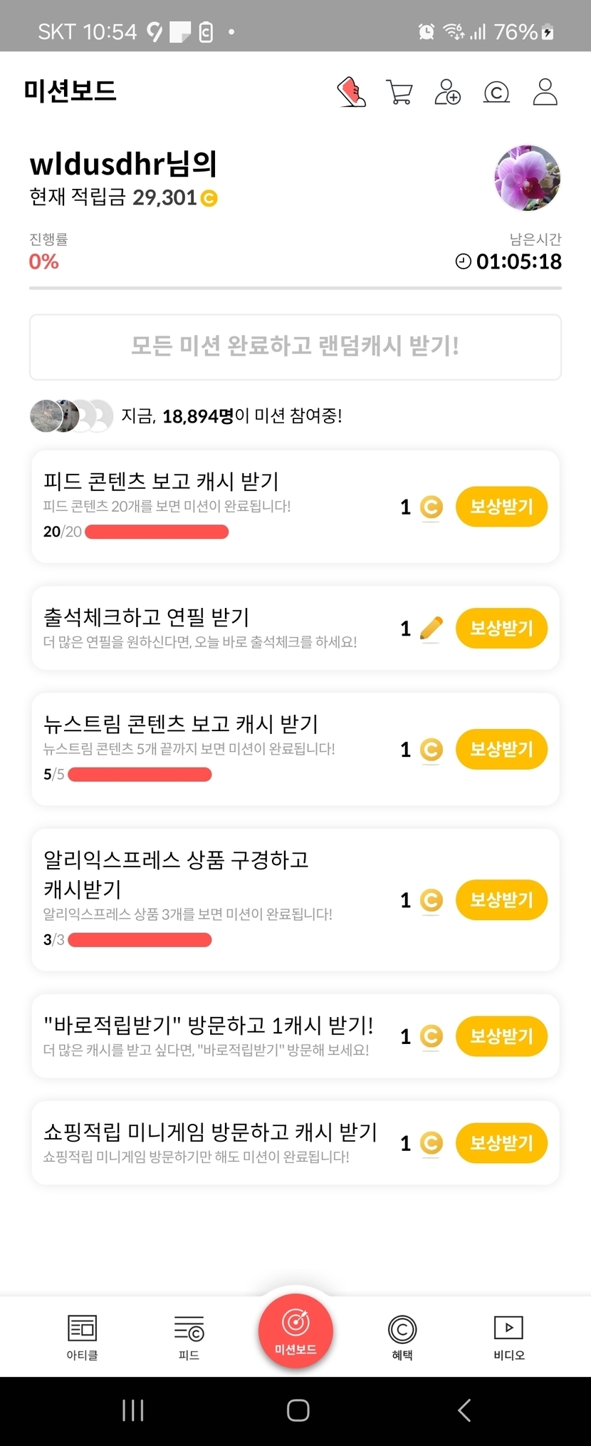The height and width of the screenshot is (1446, 591).
Task: Tap the coin icon for feed content mission
Action: pos(431,507)
